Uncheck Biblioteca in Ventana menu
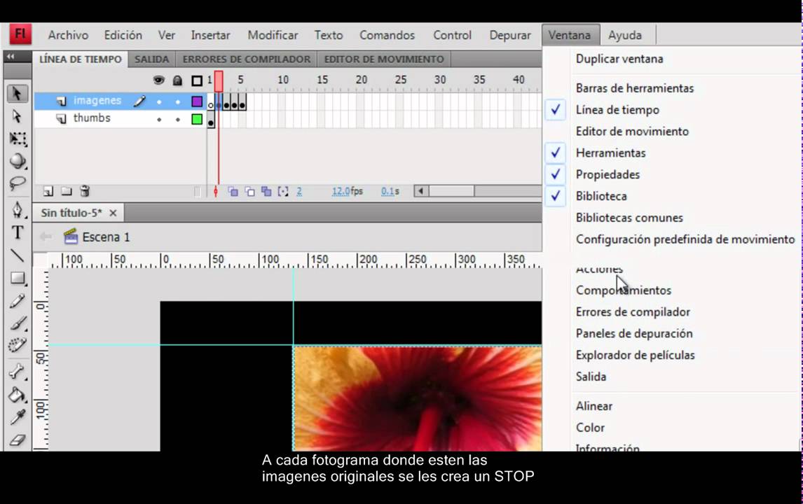The height and width of the screenshot is (504, 803). 556,196
